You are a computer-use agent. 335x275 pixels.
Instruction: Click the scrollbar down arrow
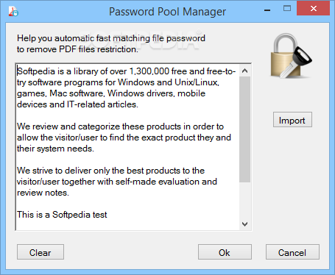click(x=244, y=224)
